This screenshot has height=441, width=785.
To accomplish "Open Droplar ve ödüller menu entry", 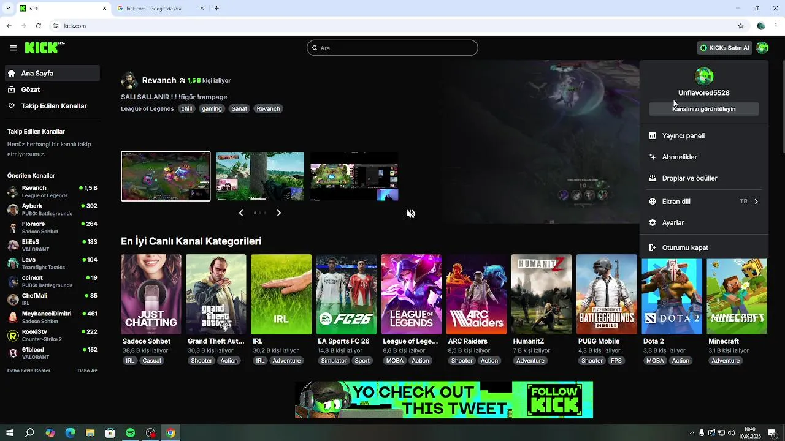I will 704,178.
